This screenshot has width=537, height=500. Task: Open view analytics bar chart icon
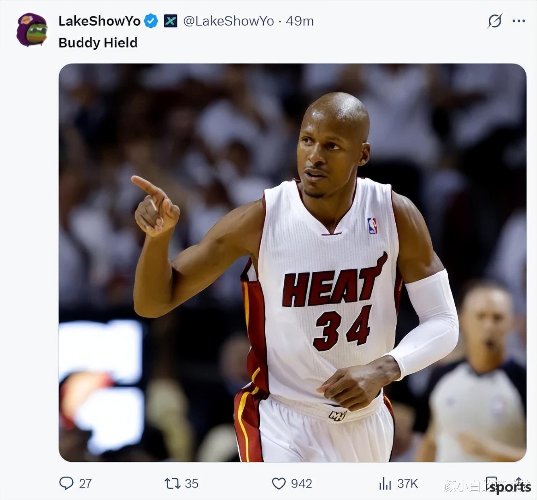click(x=385, y=483)
